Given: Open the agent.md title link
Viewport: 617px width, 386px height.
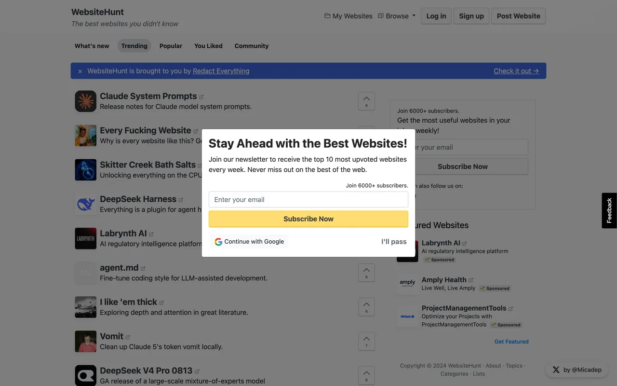Looking at the screenshot, I should click(119, 267).
